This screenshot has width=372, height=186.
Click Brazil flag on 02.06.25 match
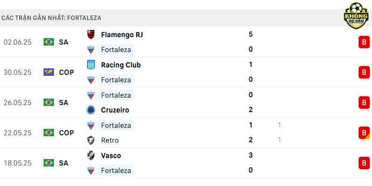point(49,42)
